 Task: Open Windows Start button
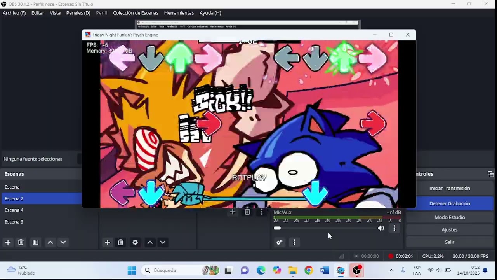pos(132,270)
